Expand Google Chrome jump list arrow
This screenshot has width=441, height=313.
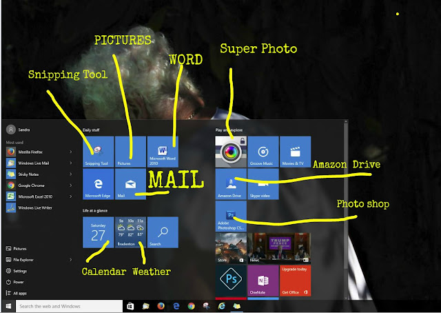click(x=70, y=185)
